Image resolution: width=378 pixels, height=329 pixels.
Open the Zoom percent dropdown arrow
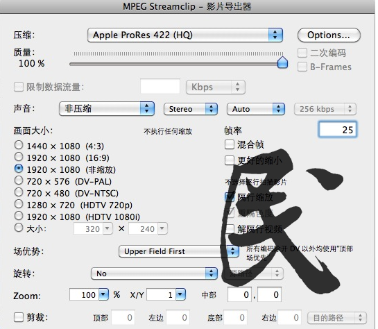tap(103, 294)
